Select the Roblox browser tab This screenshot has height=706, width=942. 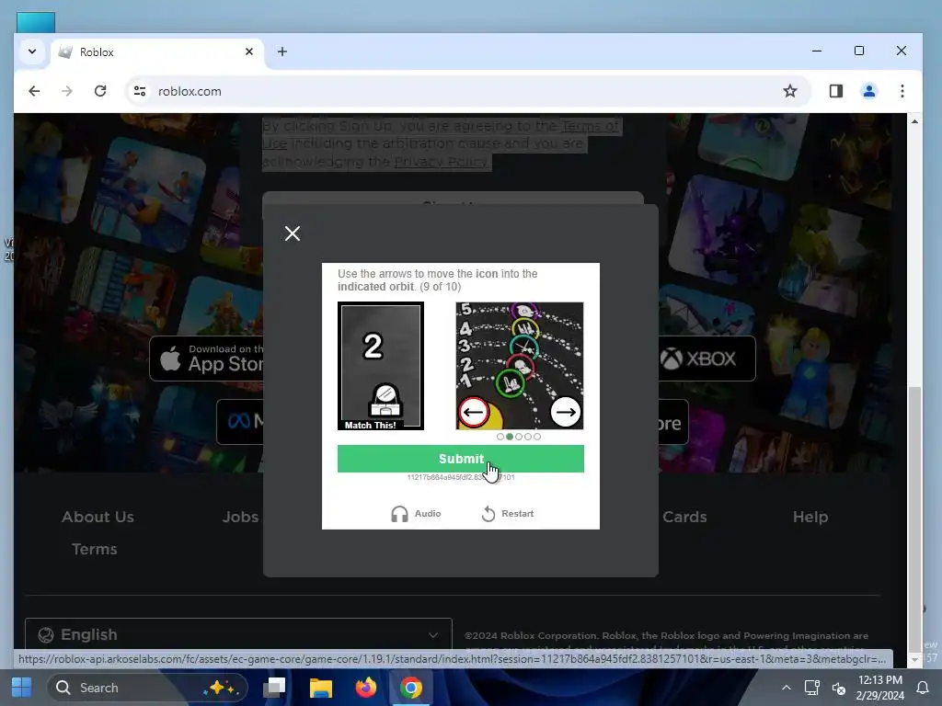157,52
